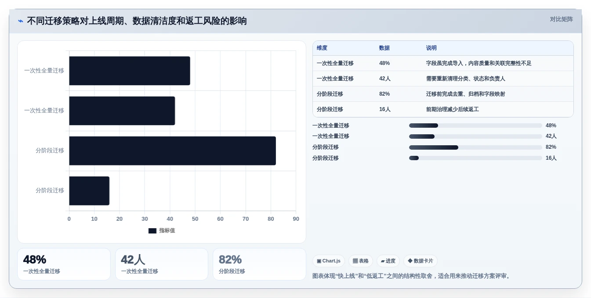Select the longest chart bar reaching 82
The image size is (591, 298).
pos(172,151)
